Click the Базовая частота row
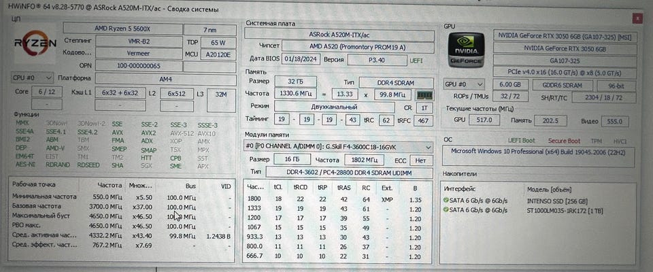The width and height of the screenshot is (653, 272). coord(122,207)
